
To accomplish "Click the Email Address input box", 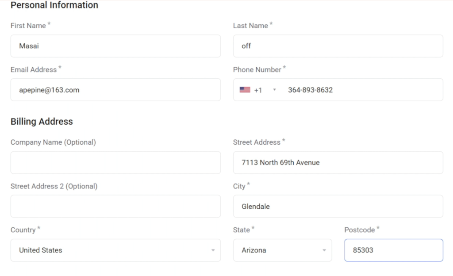I will pos(115,90).
